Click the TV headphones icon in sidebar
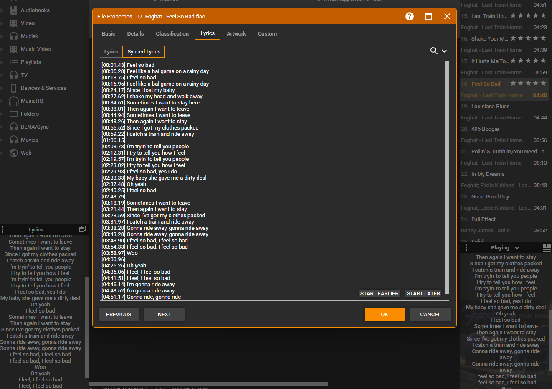552x389 pixels. click(14, 75)
